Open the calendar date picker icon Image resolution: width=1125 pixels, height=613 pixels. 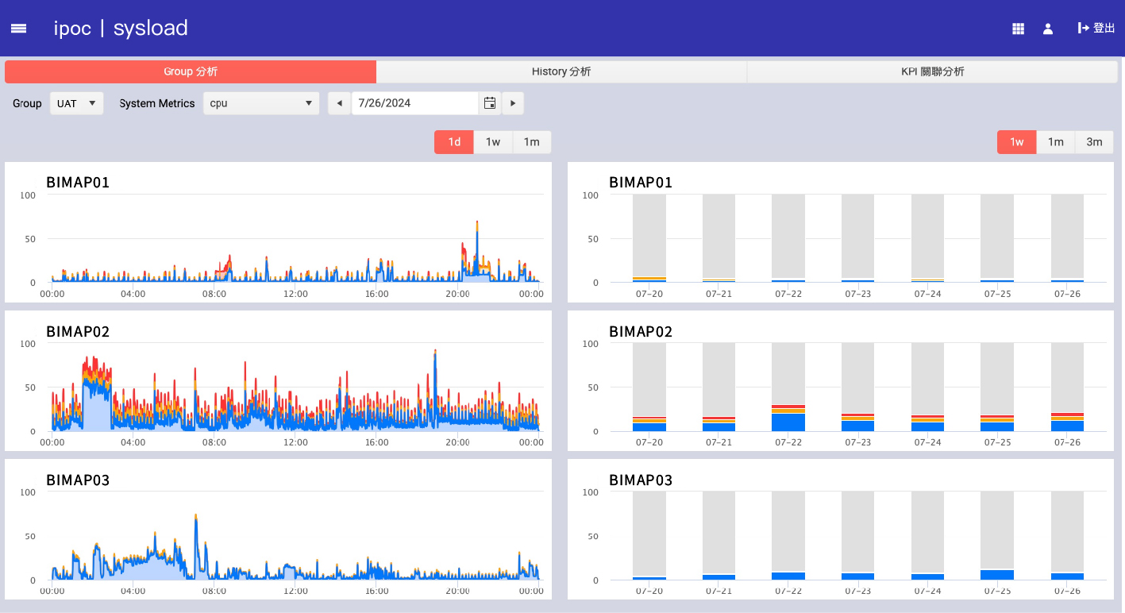pyautogui.click(x=490, y=103)
